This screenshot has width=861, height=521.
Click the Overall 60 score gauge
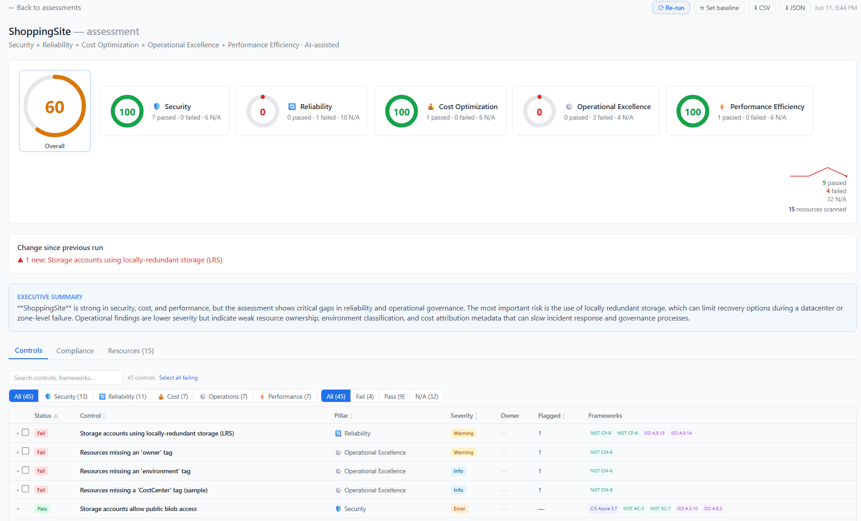55,111
